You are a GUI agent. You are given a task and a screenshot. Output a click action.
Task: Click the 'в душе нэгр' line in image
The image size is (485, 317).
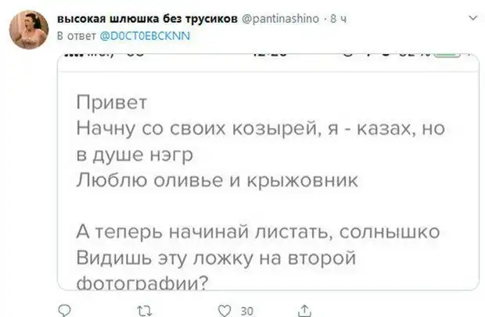click(x=135, y=155)
